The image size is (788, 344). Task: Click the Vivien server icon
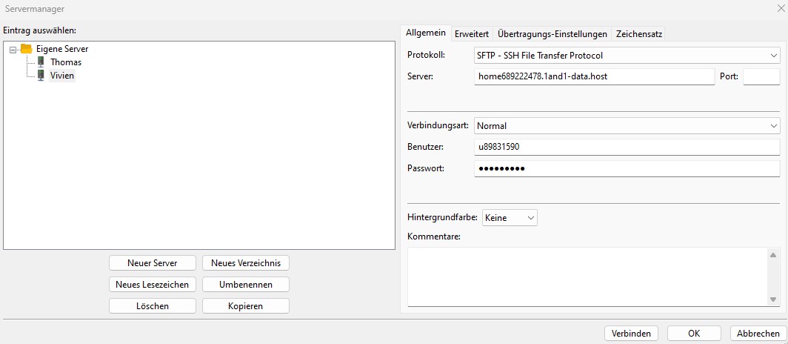[x=41, y=76]
